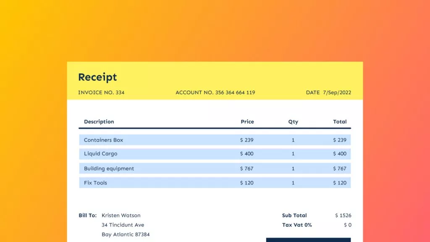Select the name Kristen Watson
Image resolution: width=430 pixels, height=242 pixels.
tap(121, 216)
